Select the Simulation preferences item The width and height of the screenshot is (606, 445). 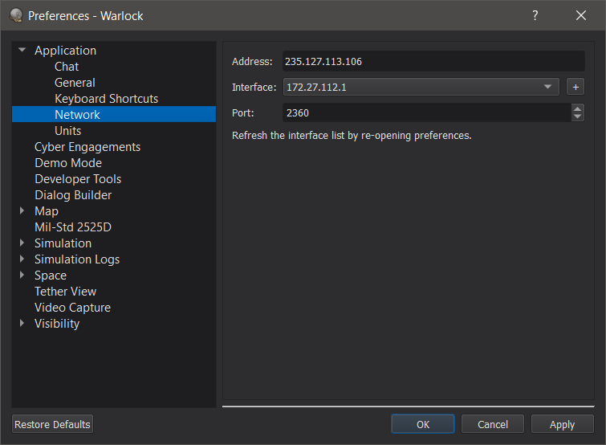pyautogui.click(x=63, y=243)
